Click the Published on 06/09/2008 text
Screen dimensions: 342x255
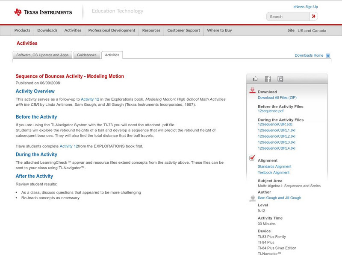(38, 83)
